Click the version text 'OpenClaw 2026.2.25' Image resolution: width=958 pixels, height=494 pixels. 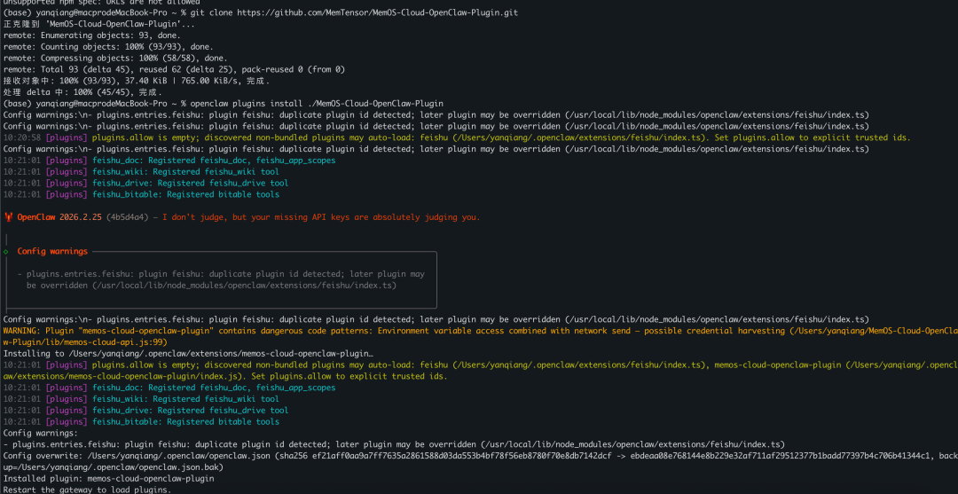59,217
